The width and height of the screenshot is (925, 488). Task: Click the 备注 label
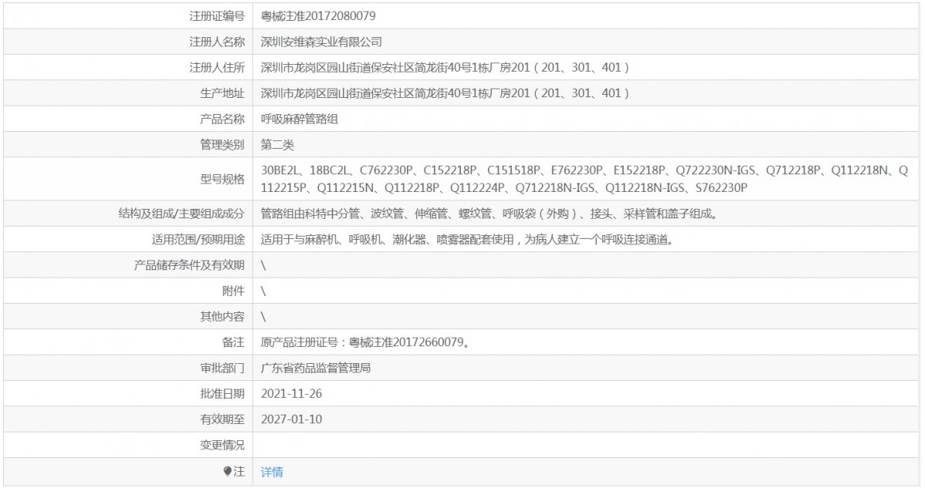pyautogui.click(x=234, y=342)
